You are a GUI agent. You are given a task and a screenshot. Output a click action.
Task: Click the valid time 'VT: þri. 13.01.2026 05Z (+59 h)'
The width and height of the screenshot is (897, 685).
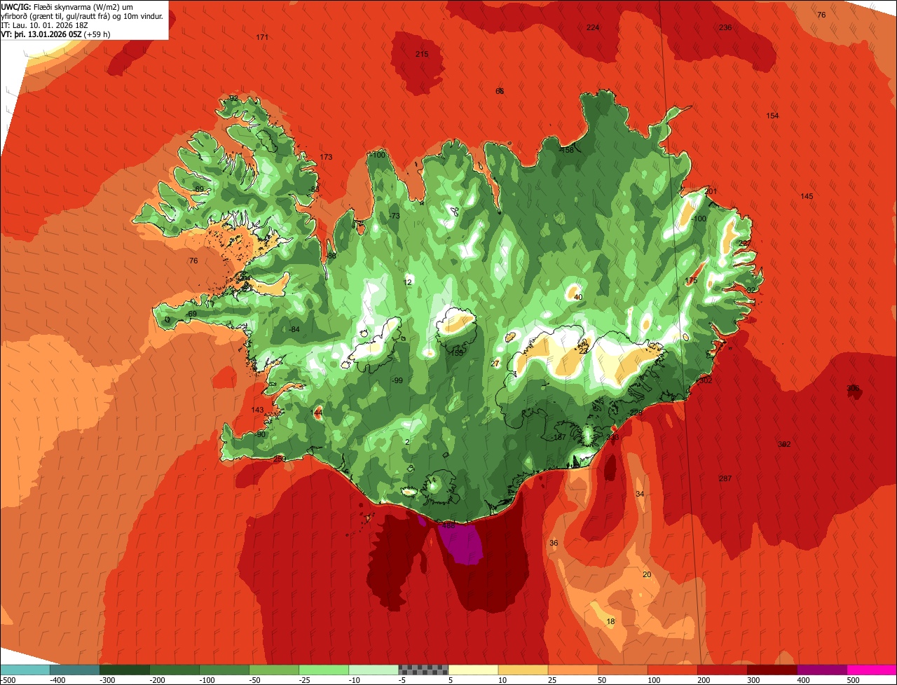click(56, 34)
